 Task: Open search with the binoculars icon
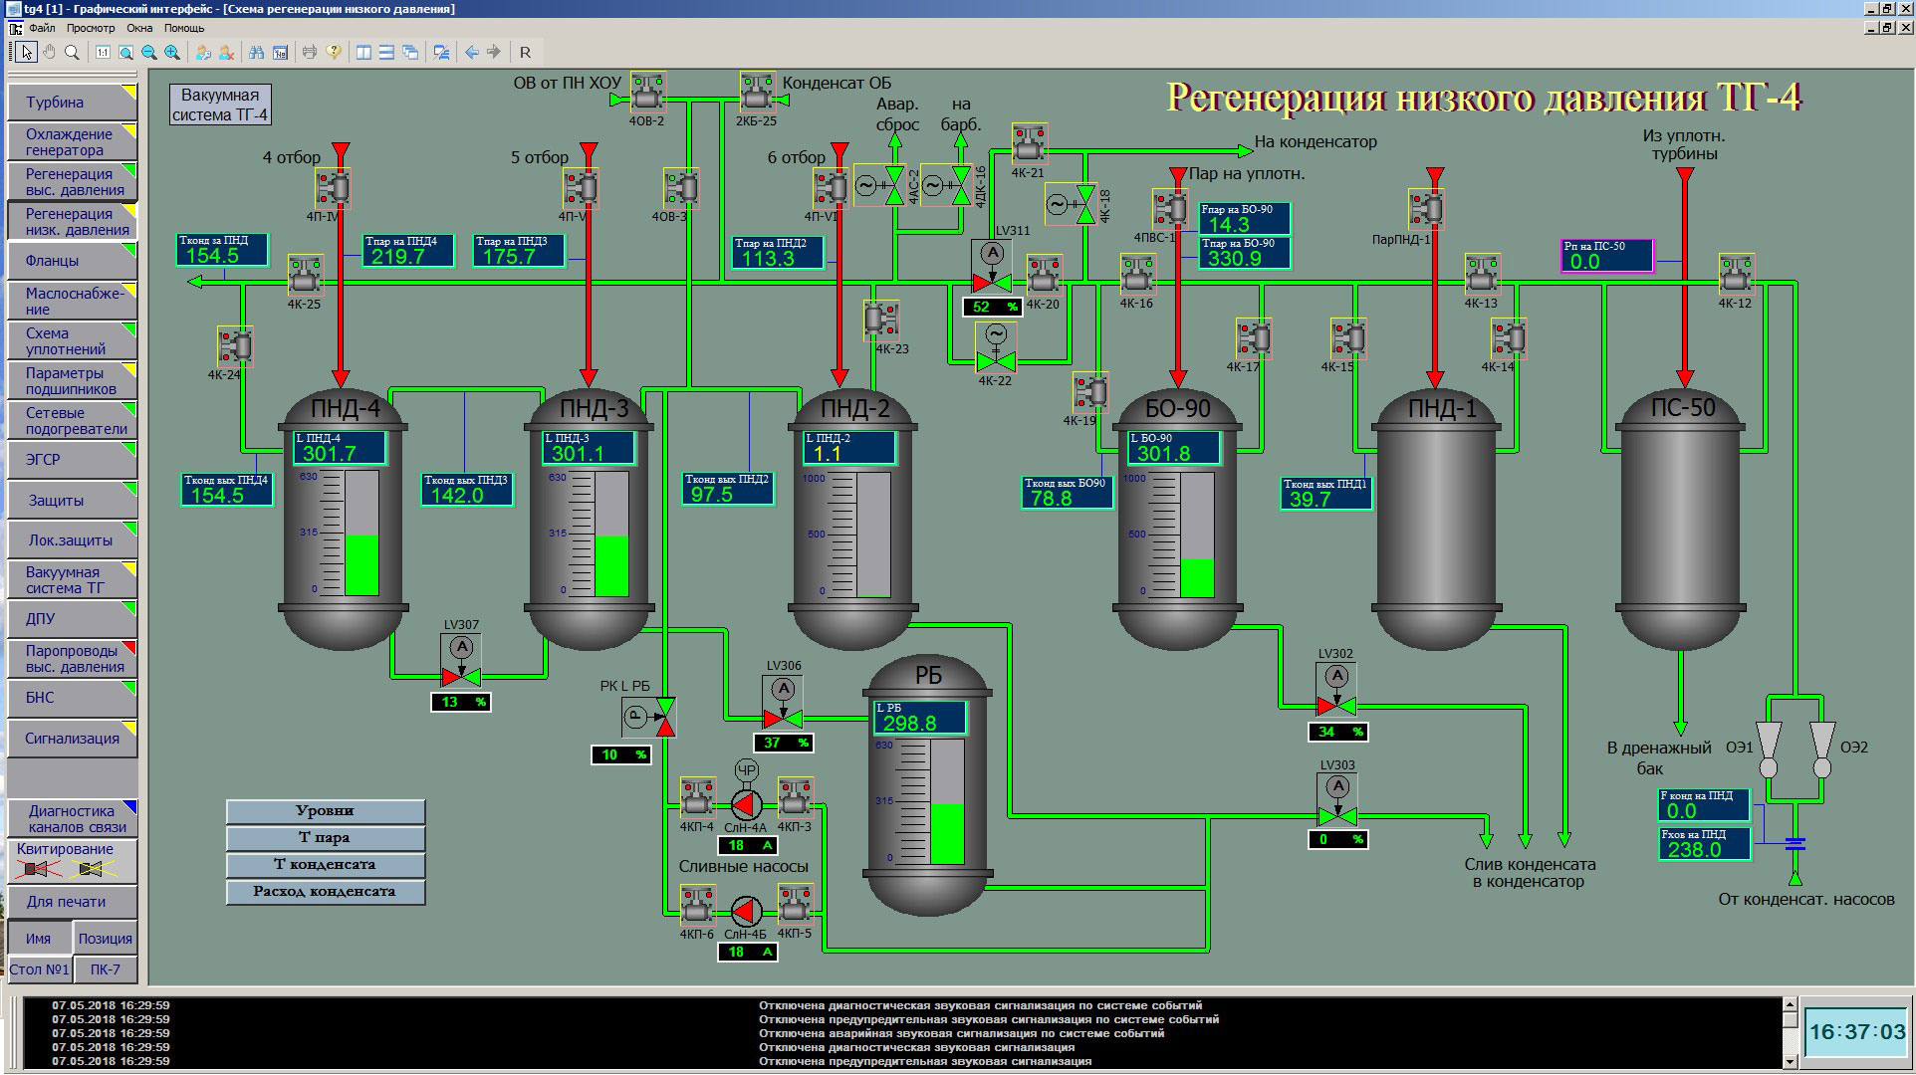(257, 53)
